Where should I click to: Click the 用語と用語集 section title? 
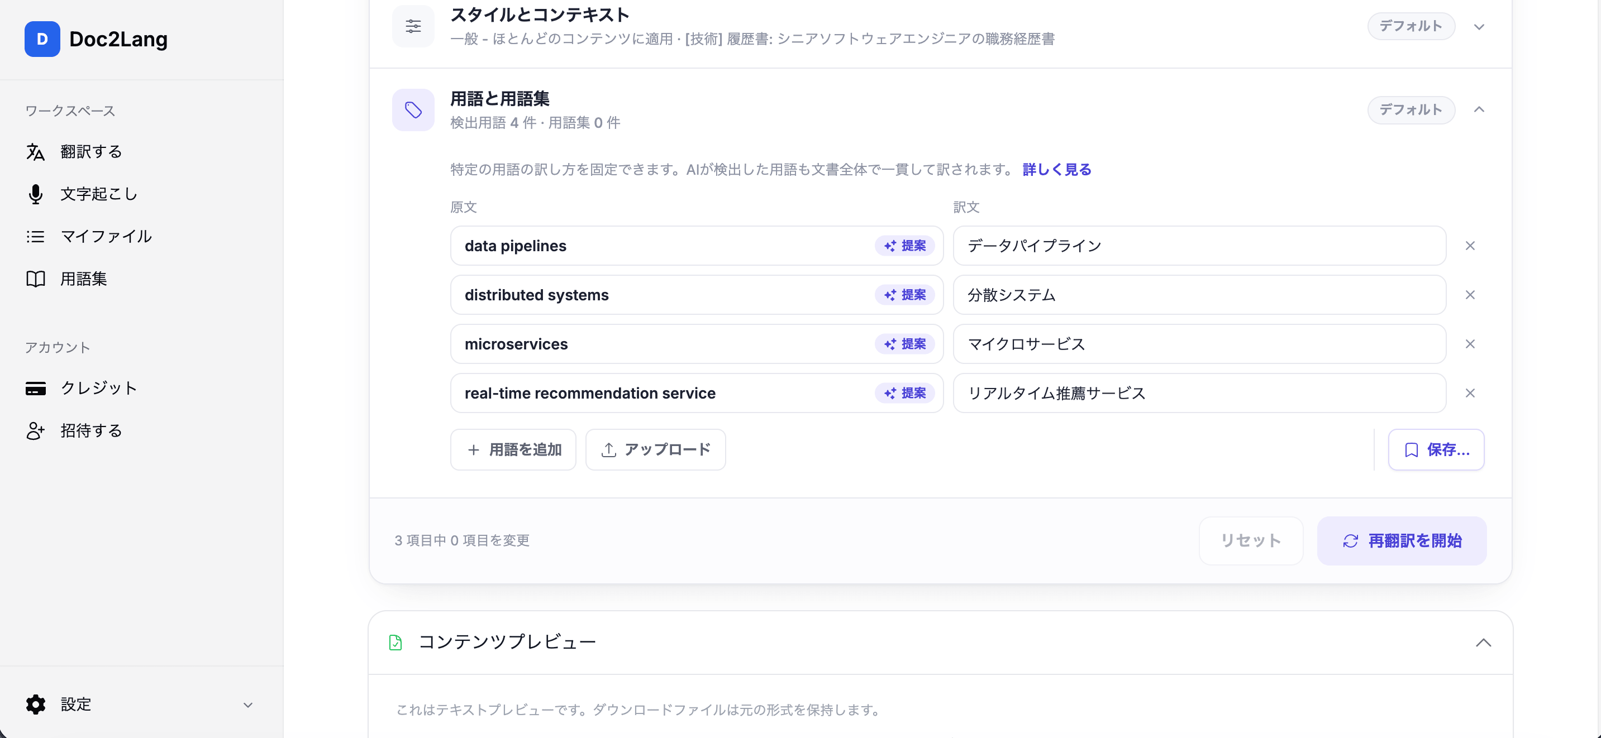pyautogui.click(x=500, y=99)
